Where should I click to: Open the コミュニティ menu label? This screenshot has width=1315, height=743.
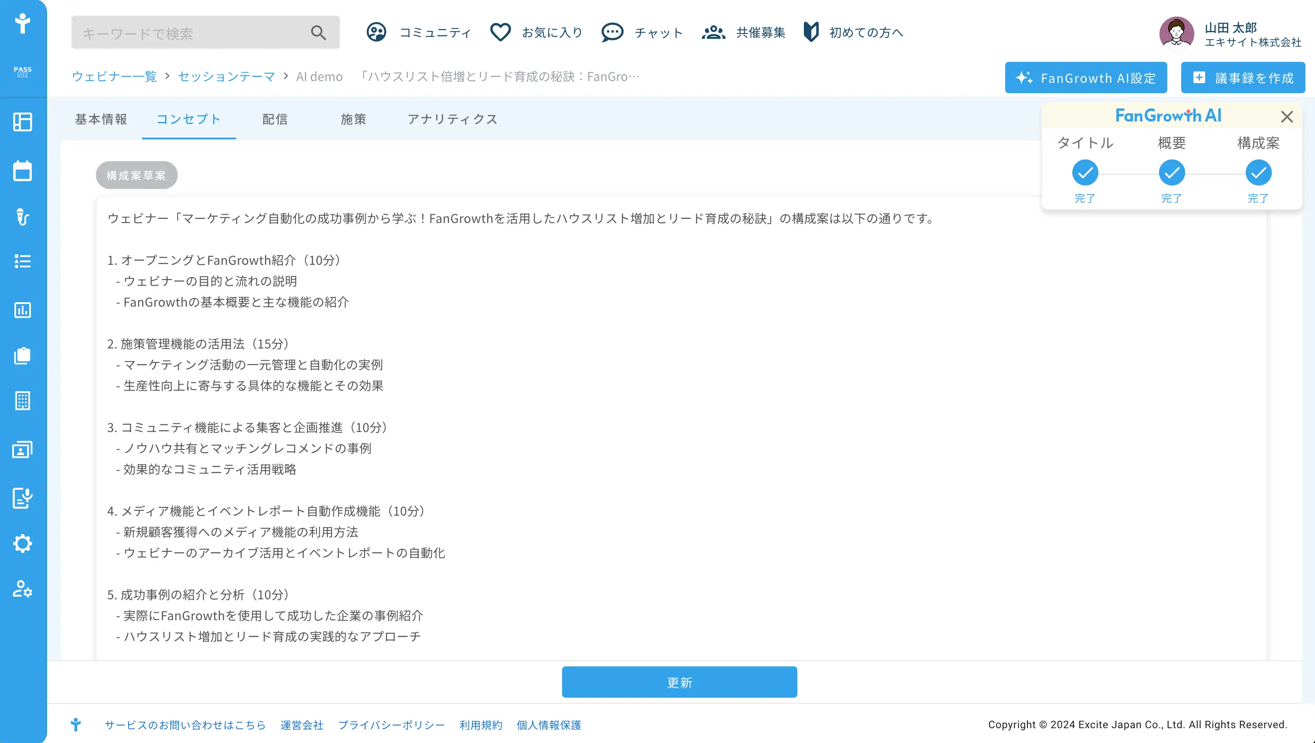(435, 32)
